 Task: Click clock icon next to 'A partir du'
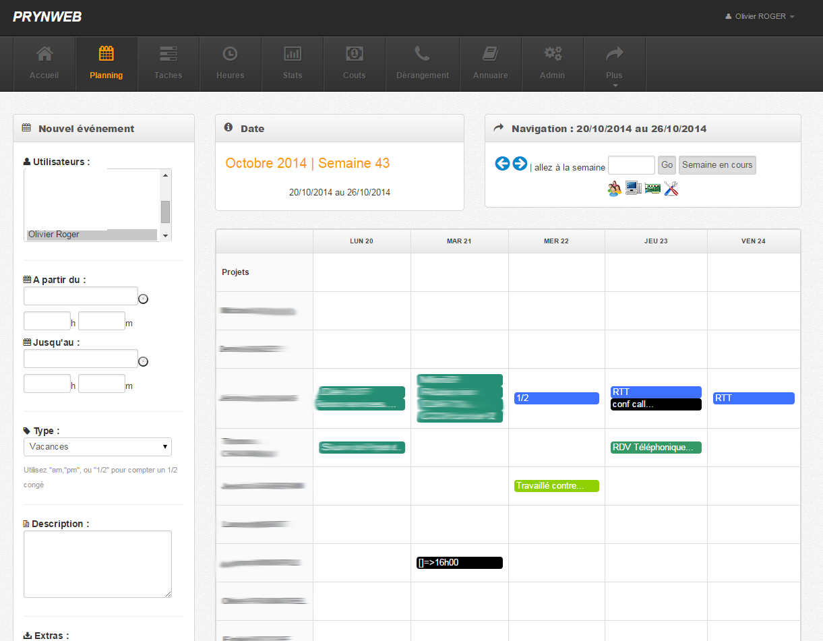(x=143, y=299)
